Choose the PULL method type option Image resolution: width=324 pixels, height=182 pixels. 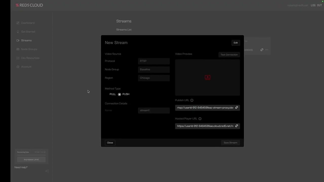click(x=113, y=94)
